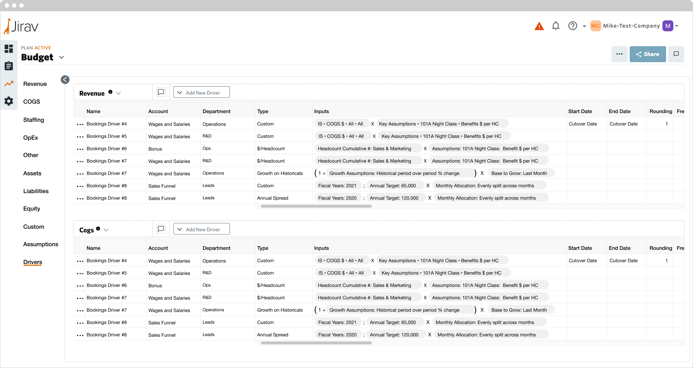Expand the Budget plan dropdown
This screenshot has width=693, height=368.
61,57
